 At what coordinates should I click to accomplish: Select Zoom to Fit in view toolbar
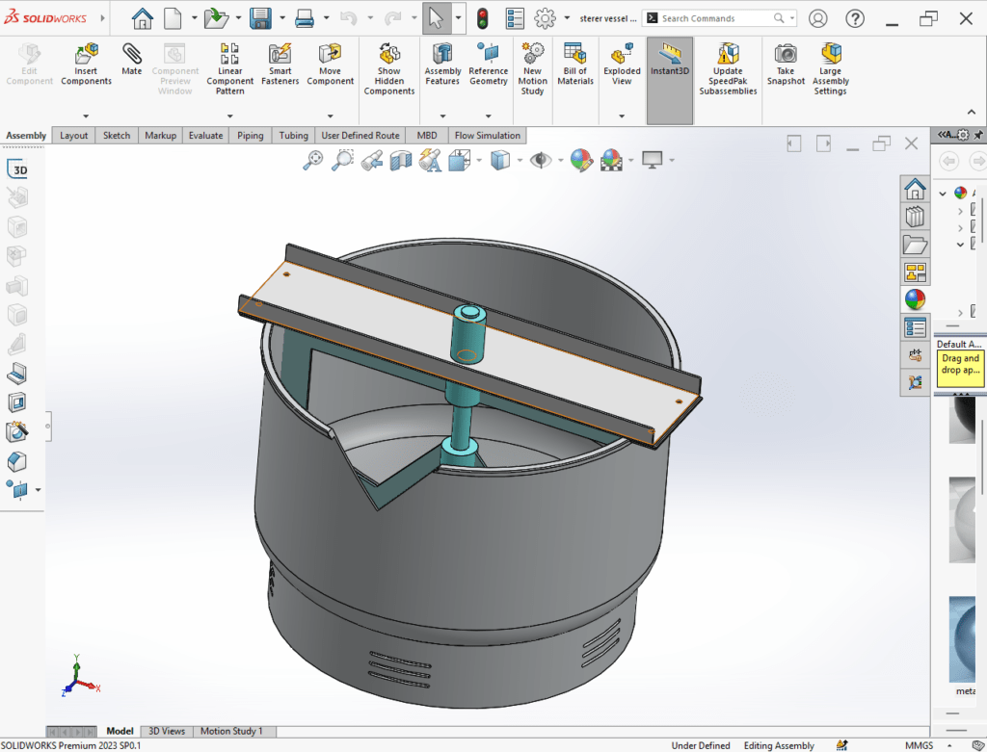click(x=312, y=161)
